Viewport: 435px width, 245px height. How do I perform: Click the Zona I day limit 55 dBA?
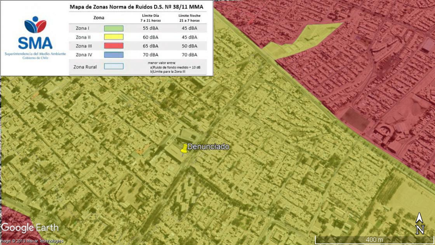pyautogui.click(x=151, y=28)
